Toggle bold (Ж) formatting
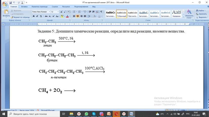209x117 pixels. (x=34, y=16)
